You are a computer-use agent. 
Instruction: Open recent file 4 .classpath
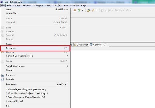(x=35, y=101)
